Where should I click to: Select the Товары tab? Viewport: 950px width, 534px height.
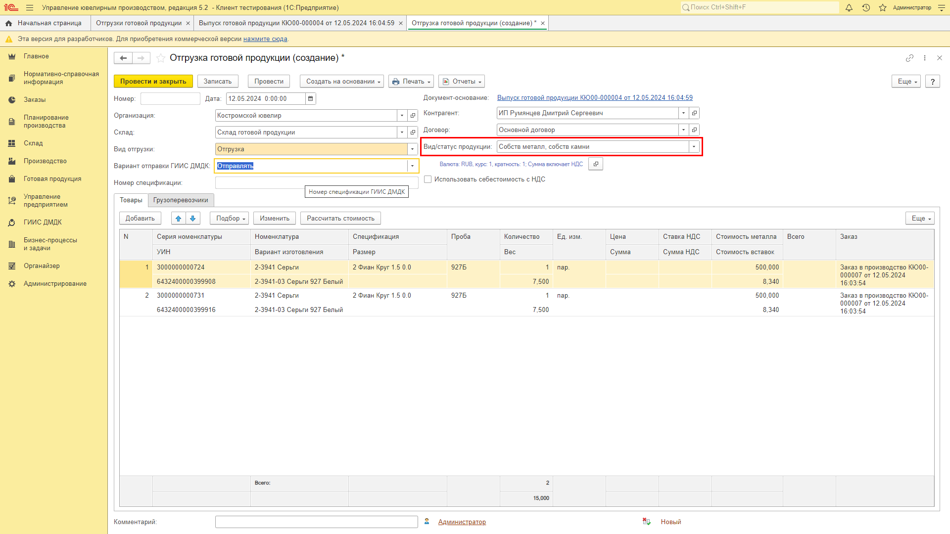click(x=131, y=200)
